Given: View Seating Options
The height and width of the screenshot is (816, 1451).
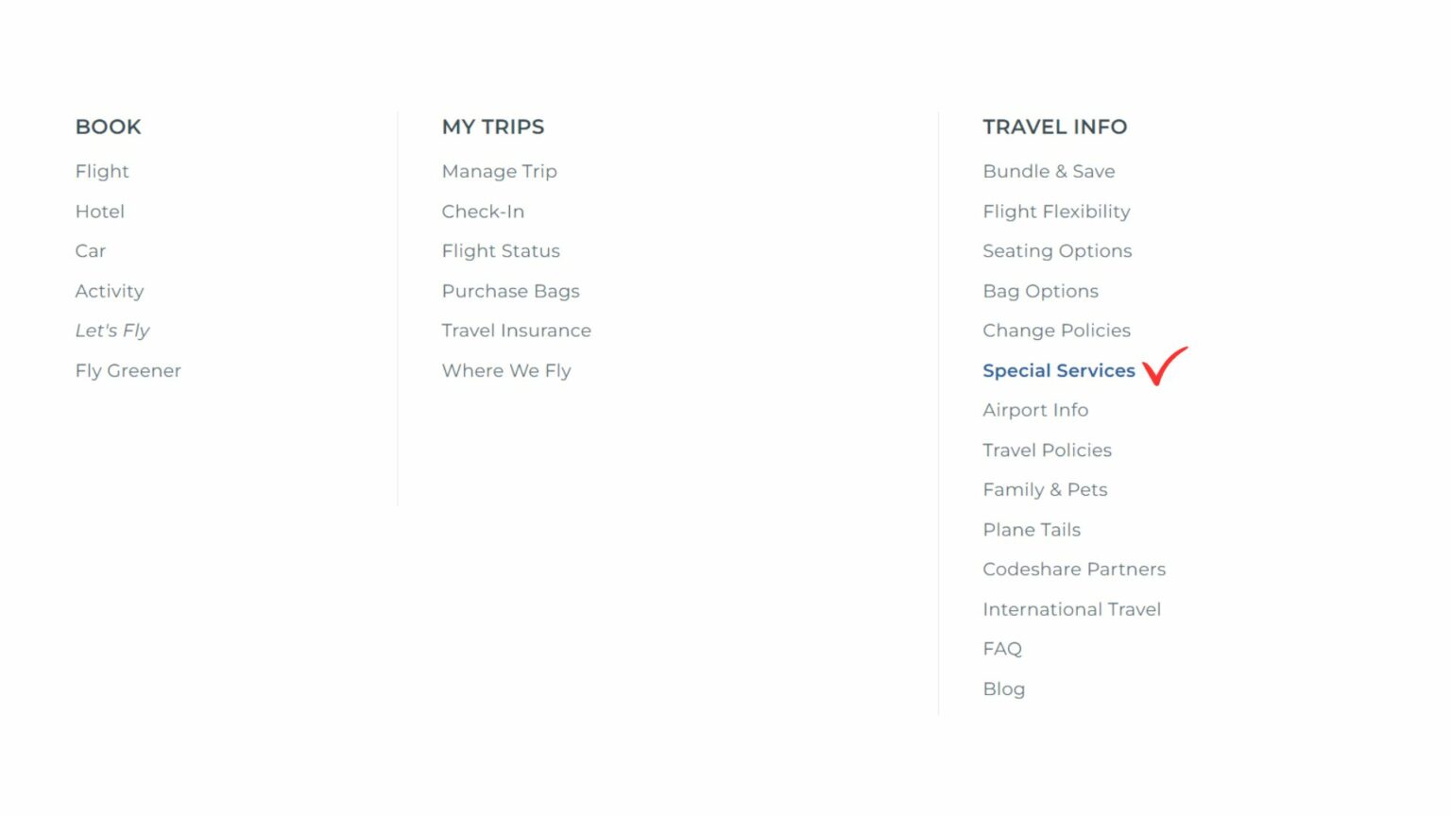Looking at the screenshot, I should (x=1057, y=250).
